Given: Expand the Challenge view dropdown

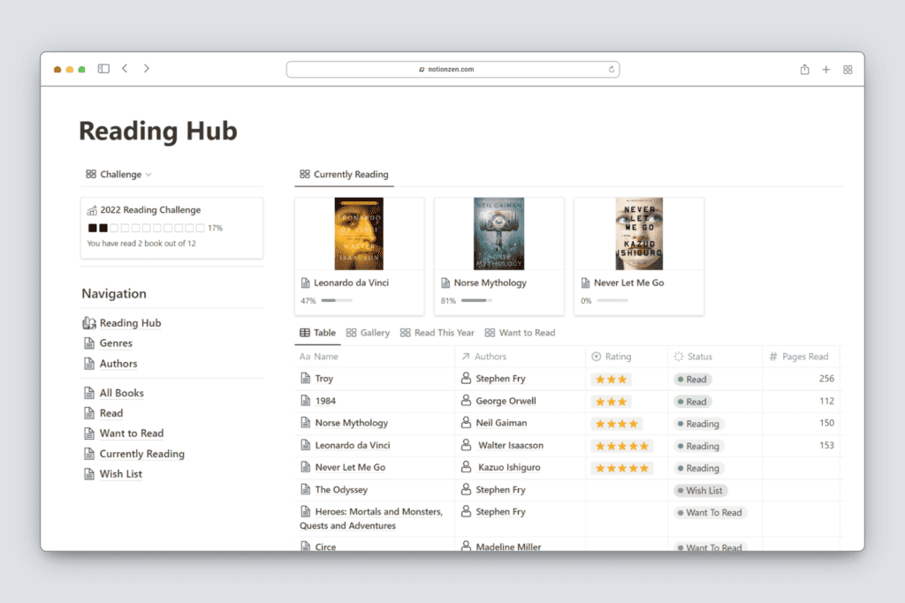Looking at the screenshot, I should coord(119,175).
